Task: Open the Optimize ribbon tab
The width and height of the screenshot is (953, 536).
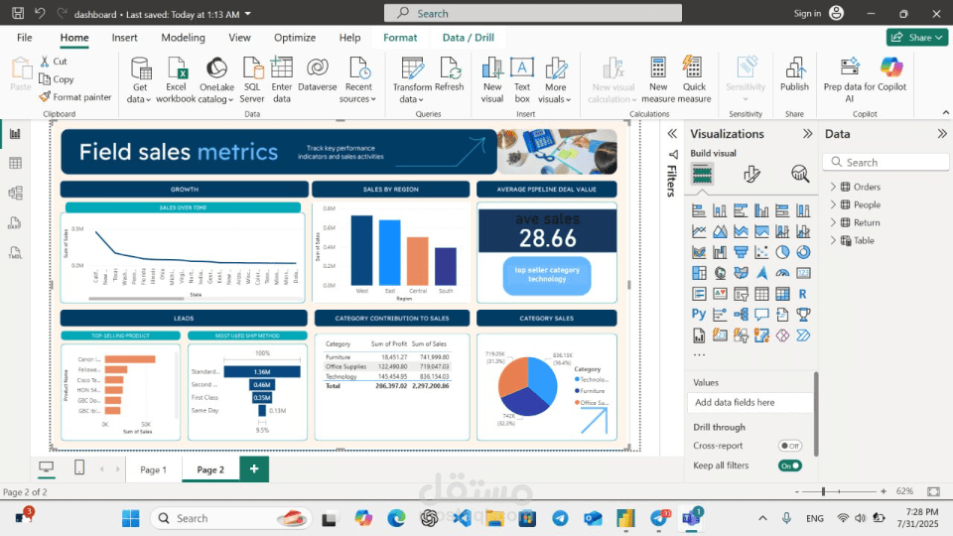Action: 295,37
